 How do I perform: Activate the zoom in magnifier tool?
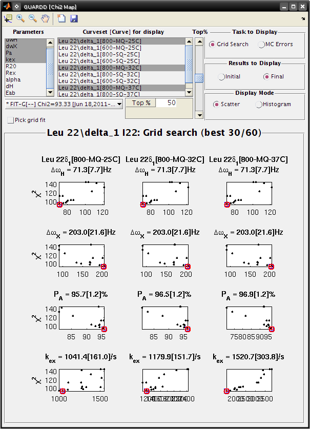coord(20,18)
